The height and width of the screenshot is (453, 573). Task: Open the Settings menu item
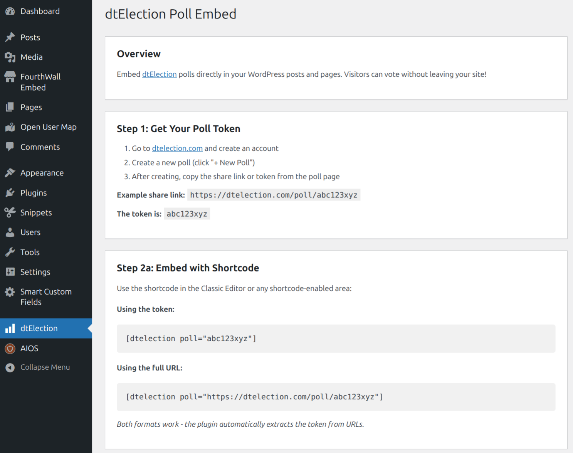point(35,272)
